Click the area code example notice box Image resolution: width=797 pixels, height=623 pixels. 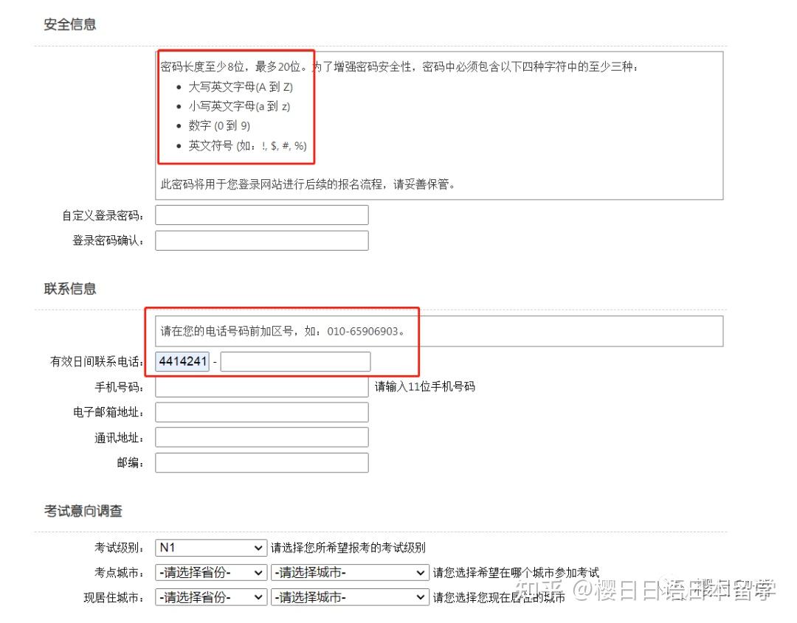coord(439,330)
